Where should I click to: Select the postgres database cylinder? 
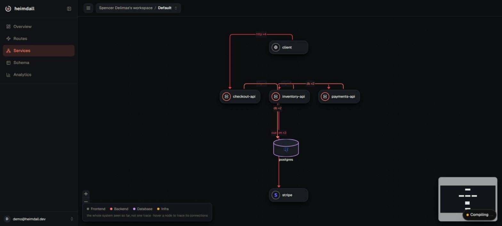[x=286, y=148]
